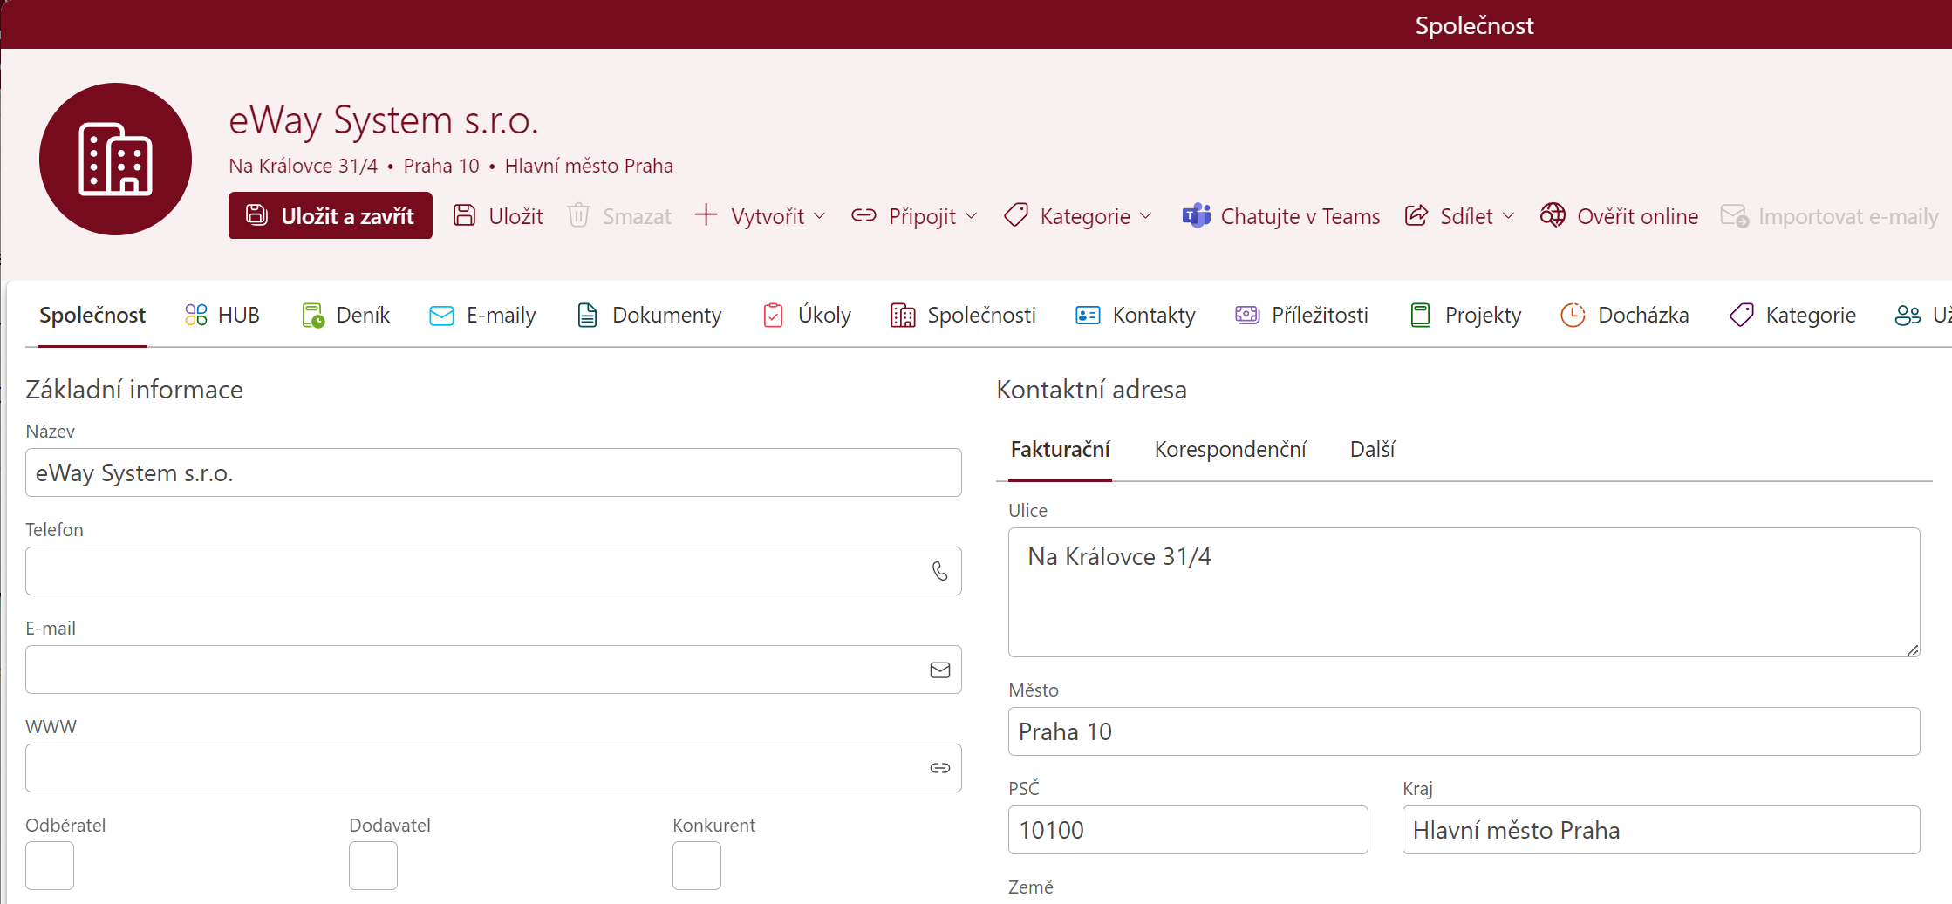Click the Microsoft Teams icon
Screen dimensions: 1952x904
1196,215
